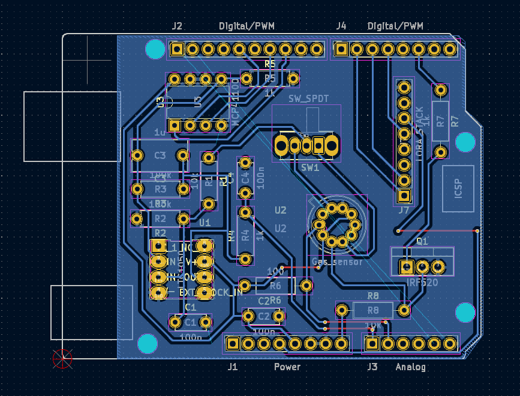This screenshot has width=520, height=396.
Task: Select the mounting hole left of J2
Action: click(155, 49)
